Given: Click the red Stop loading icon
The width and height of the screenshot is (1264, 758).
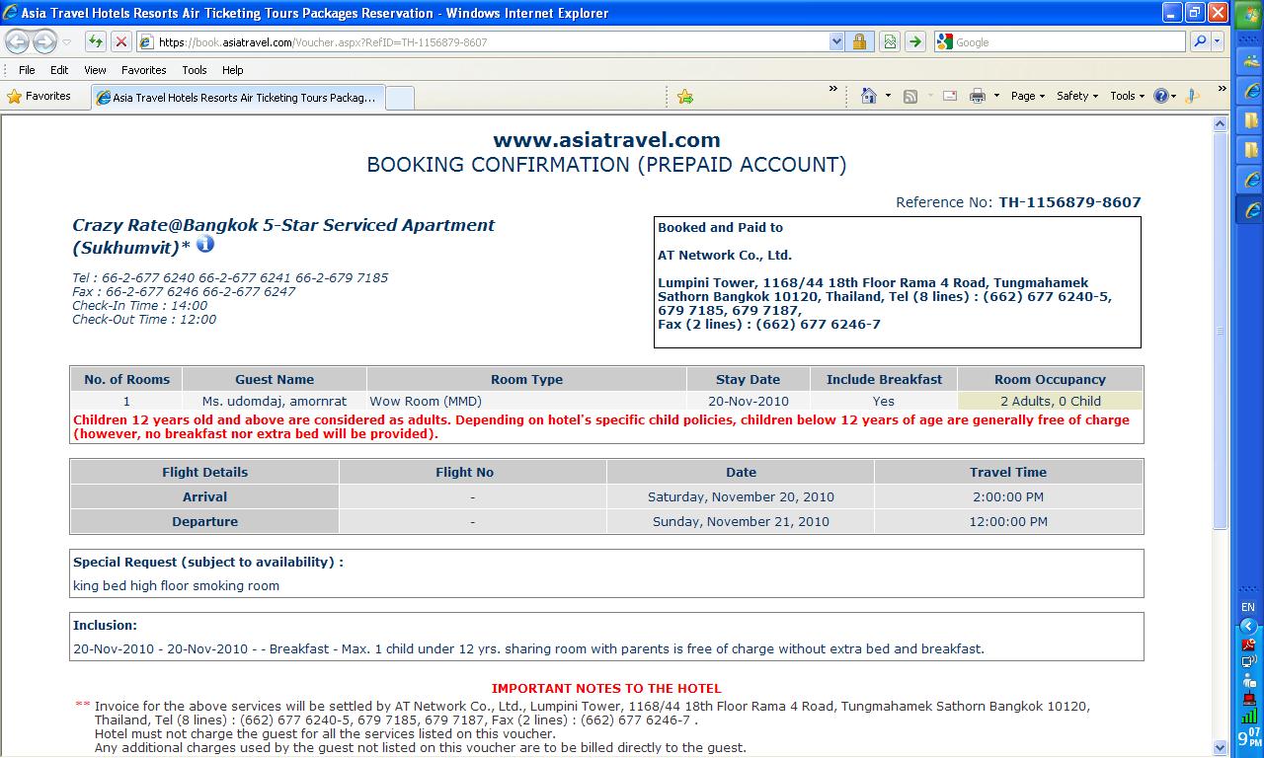Looking at the screenshot, I should [x=120, y=41].
